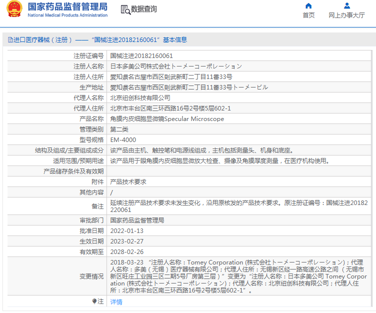Click the national emblem logo
The image size is (376, 313).
pos(14,9)
